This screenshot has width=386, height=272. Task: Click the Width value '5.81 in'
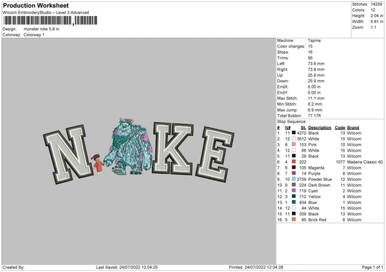[x=376, y=22]
